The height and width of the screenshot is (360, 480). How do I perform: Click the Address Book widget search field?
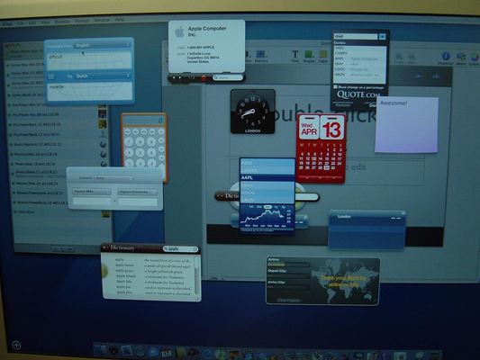[228, 77]
